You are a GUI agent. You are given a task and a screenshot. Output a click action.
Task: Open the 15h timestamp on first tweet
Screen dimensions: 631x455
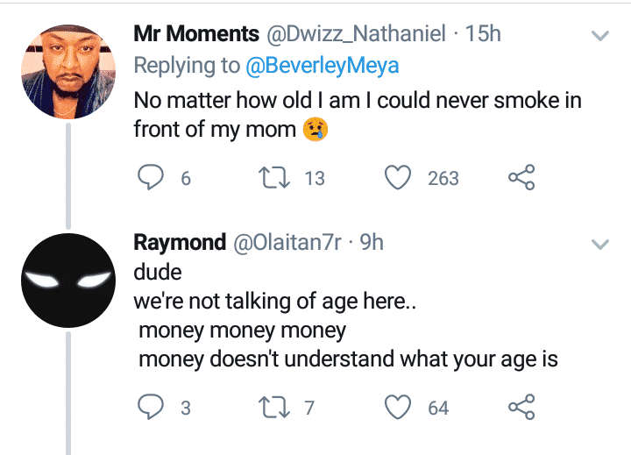tap(481, 34)
